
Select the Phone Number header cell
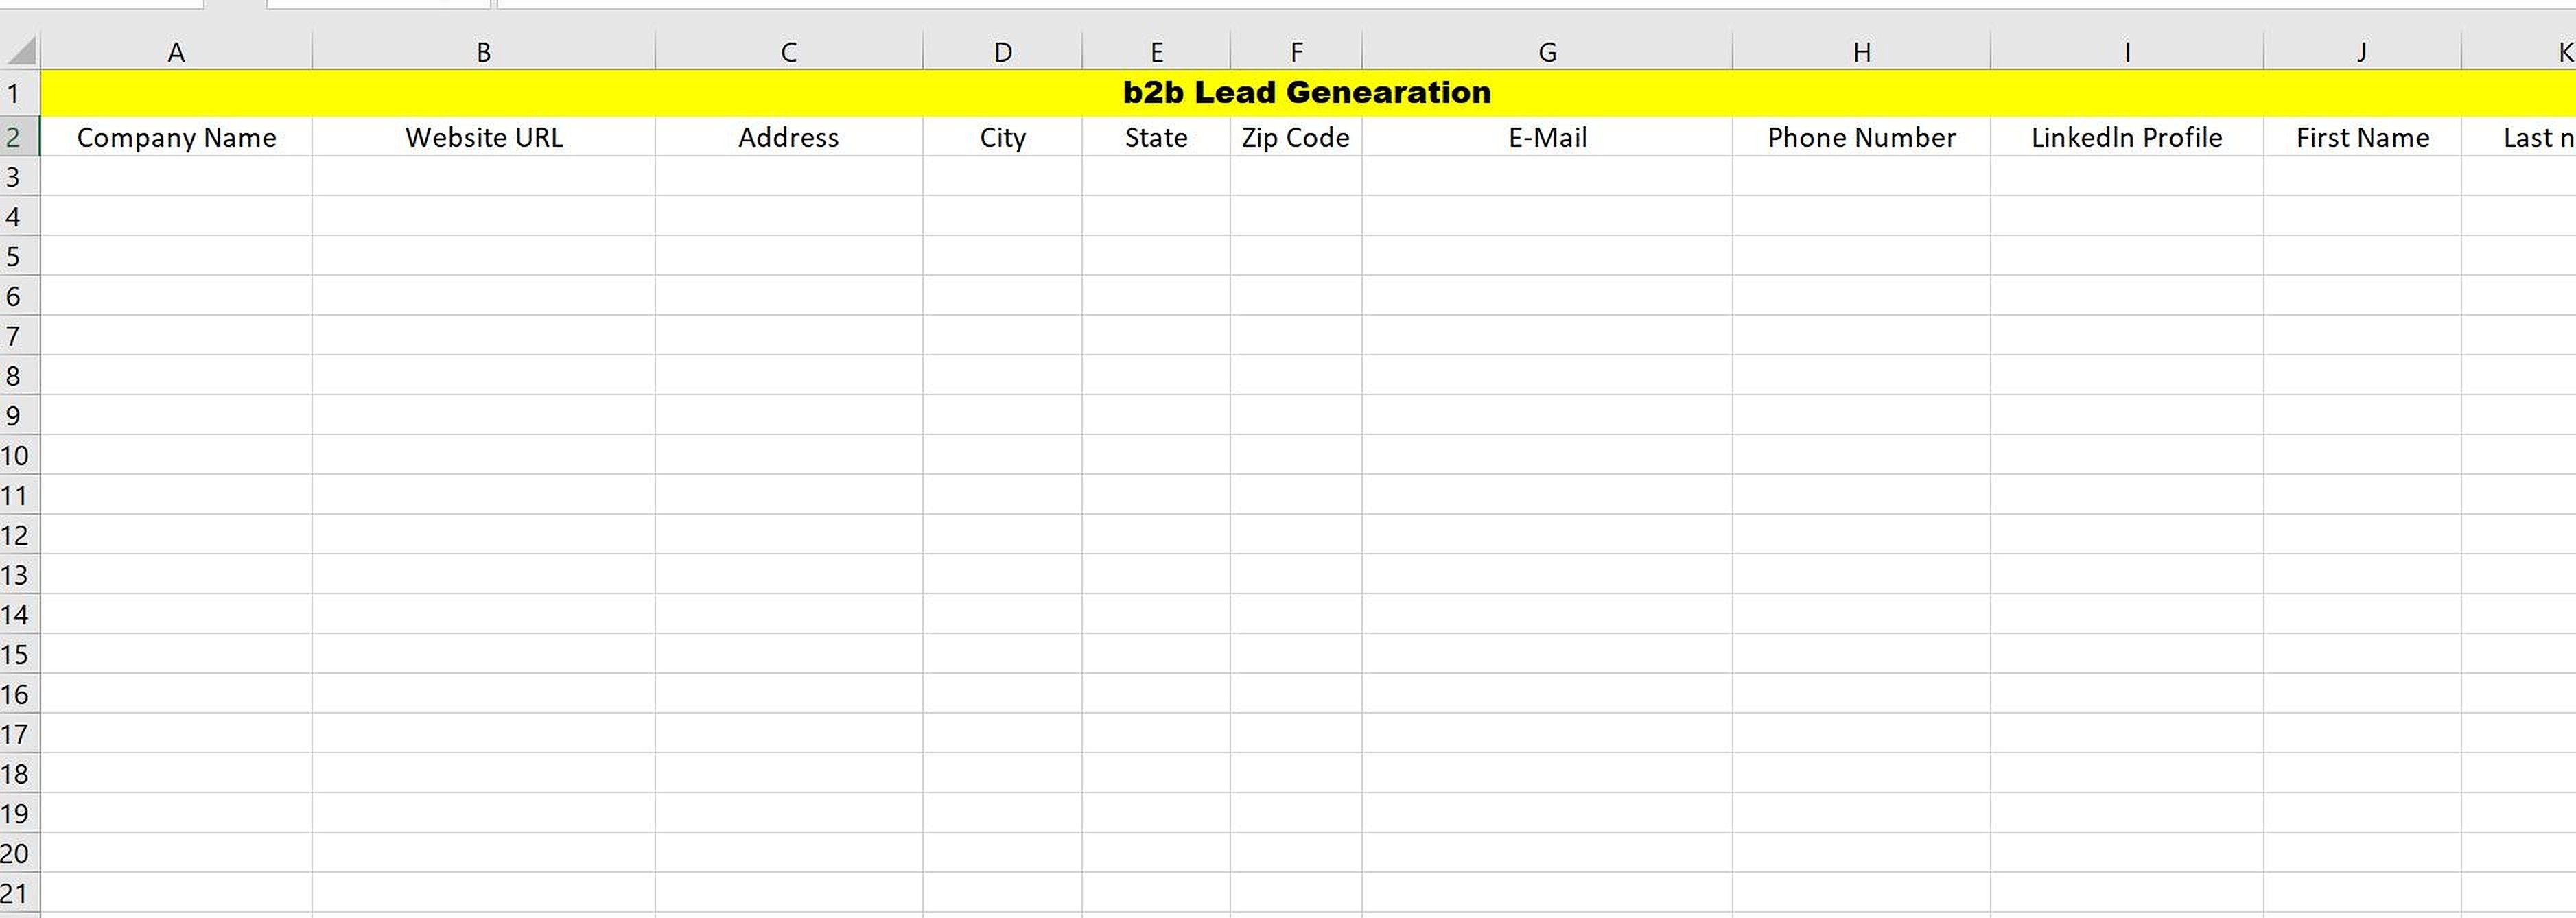coord(1861,137)
